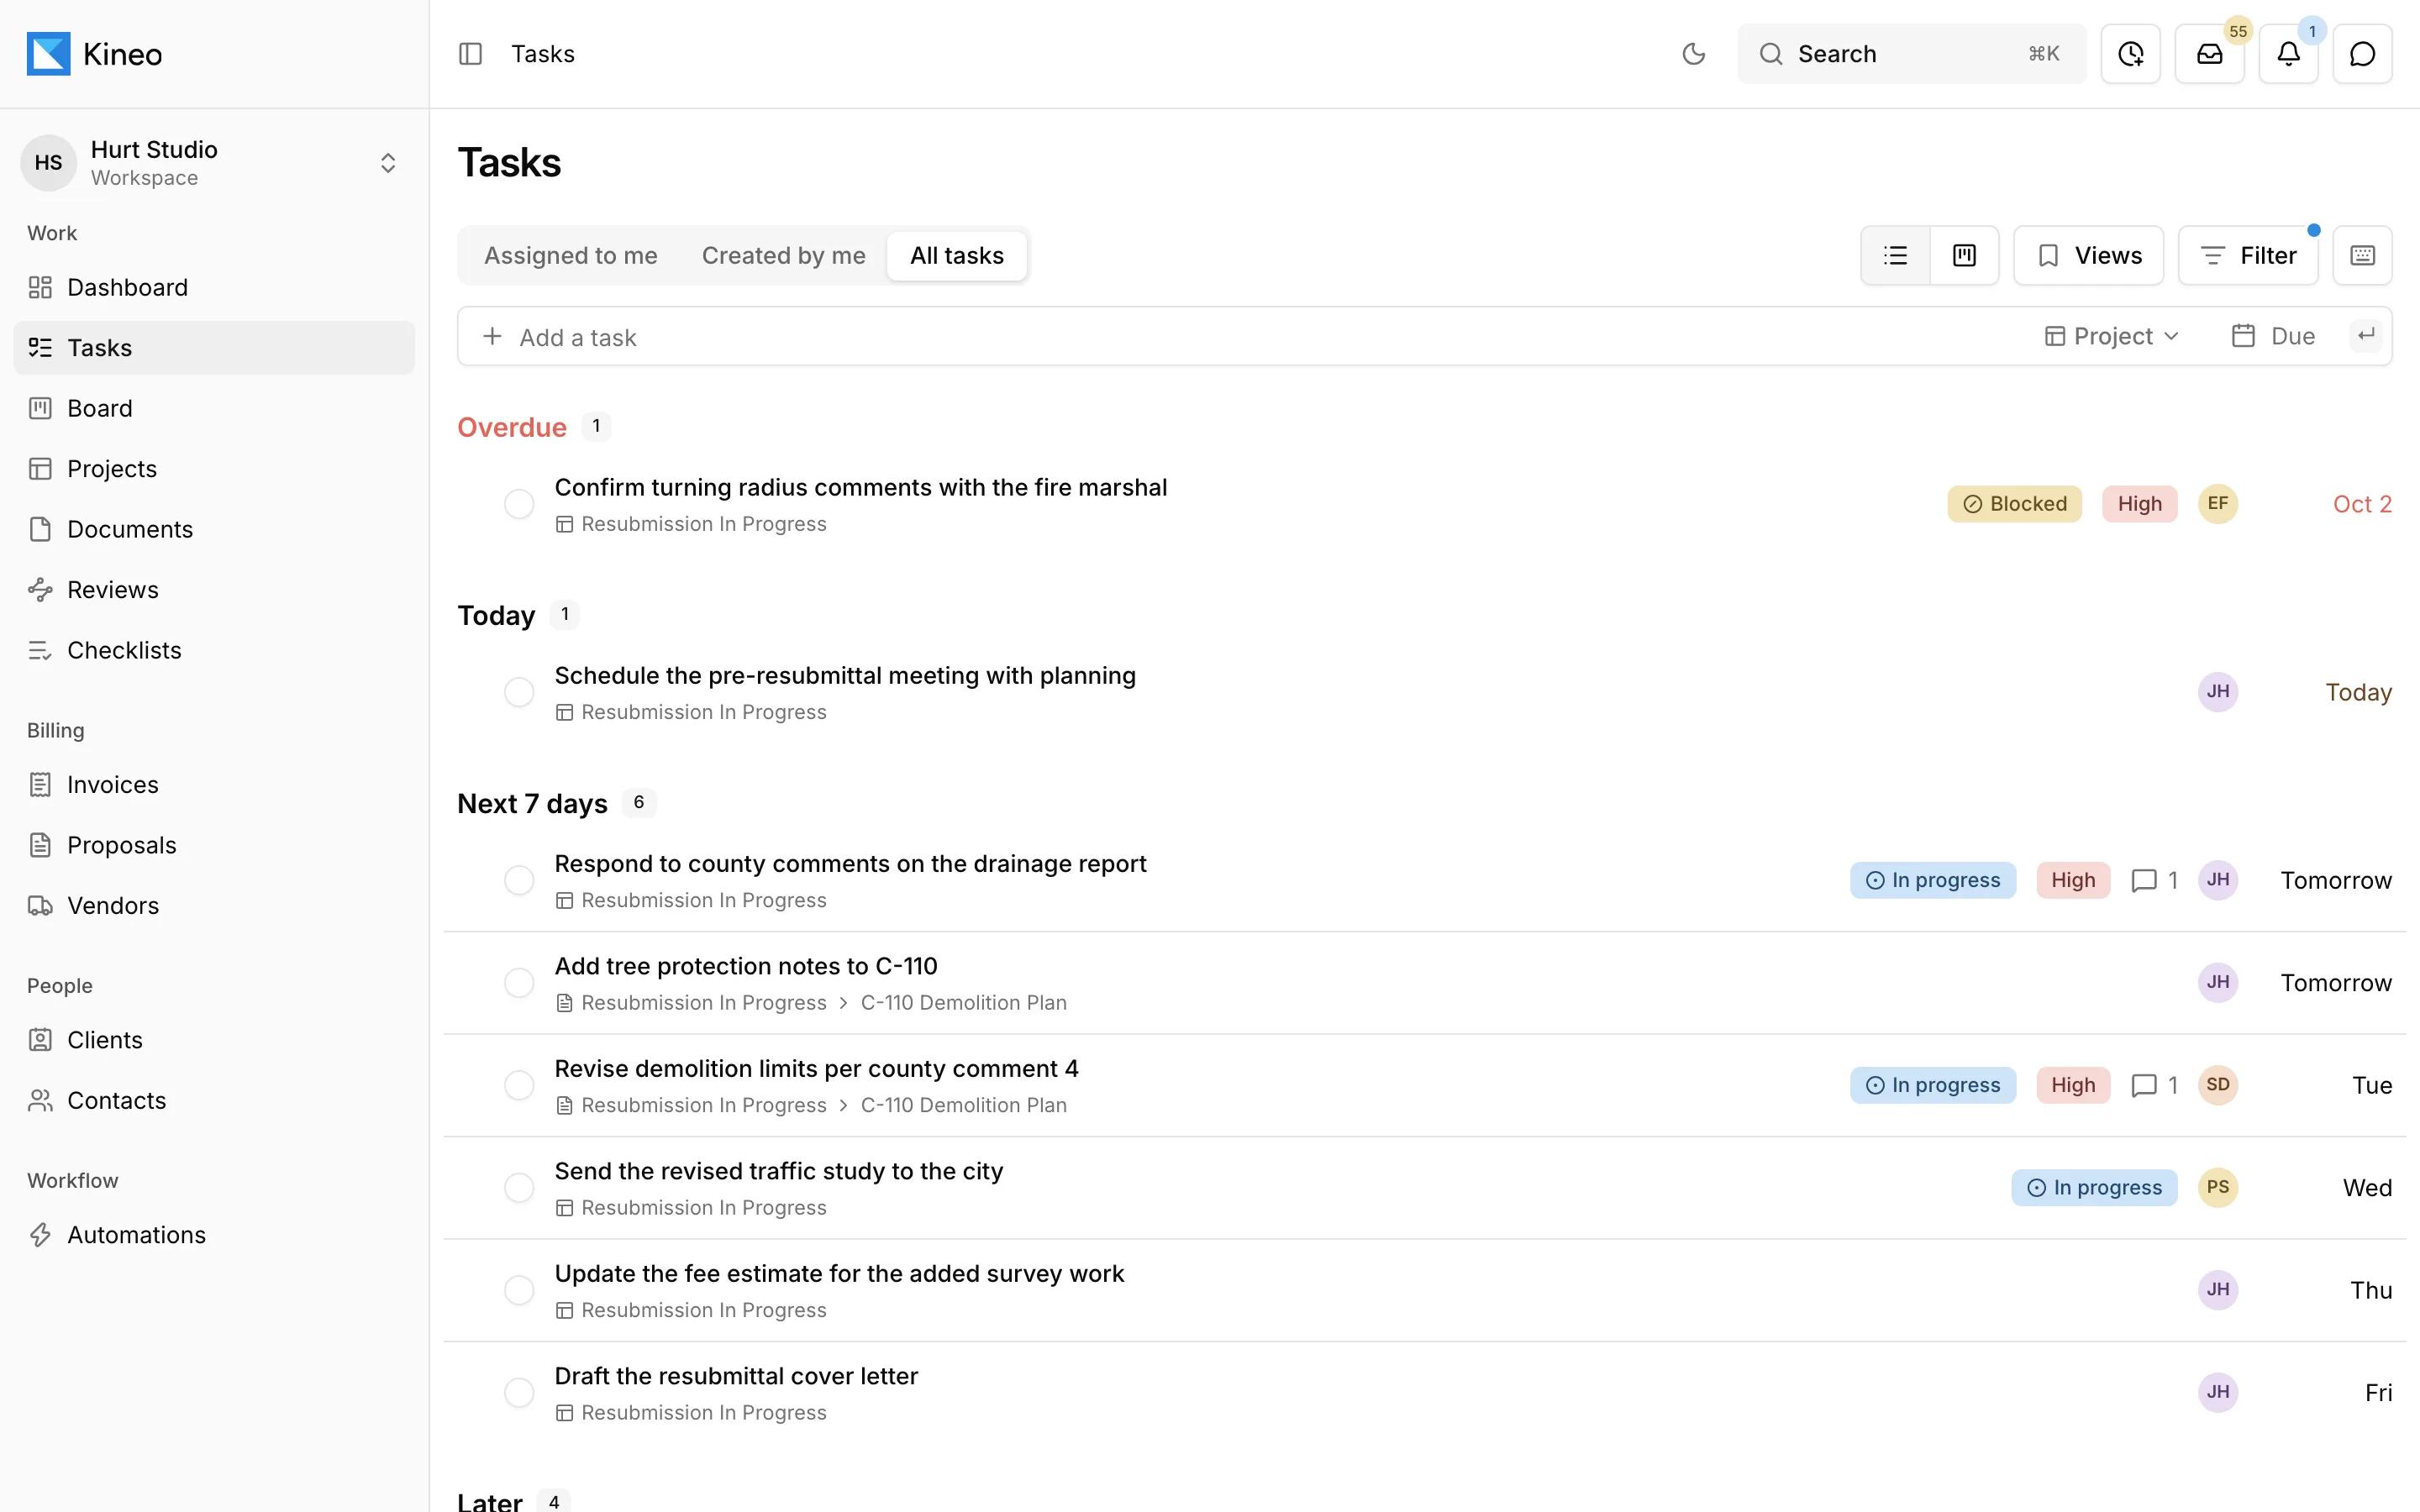Open the C-110 Demolition Plan link under Add tree protection

[x=963, y=1003]
